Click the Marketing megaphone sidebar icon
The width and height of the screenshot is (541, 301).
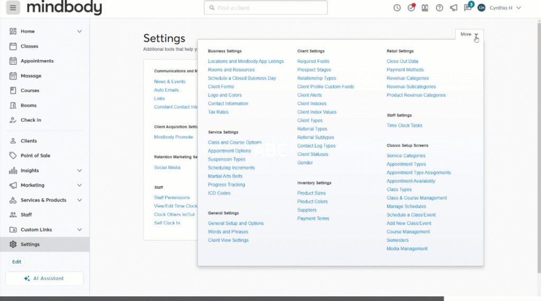(x=13, y=185)
